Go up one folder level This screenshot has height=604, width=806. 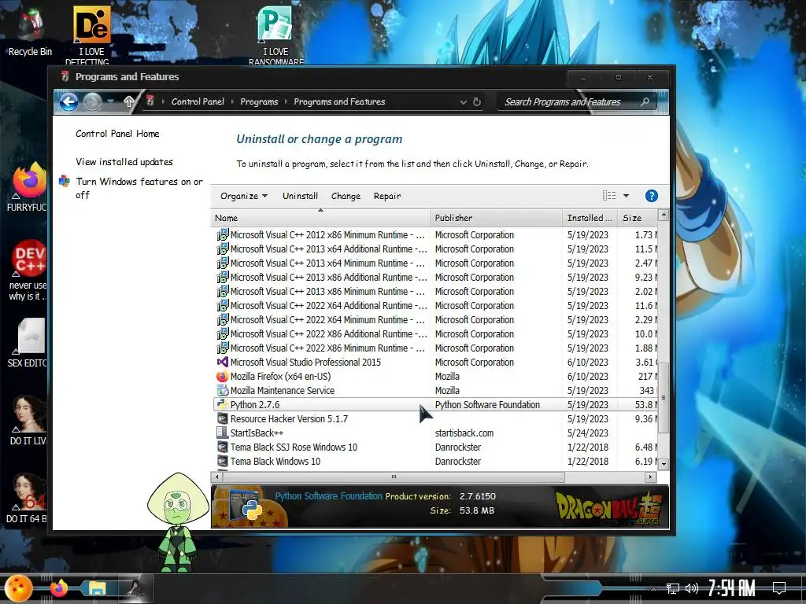pos(129,101)
